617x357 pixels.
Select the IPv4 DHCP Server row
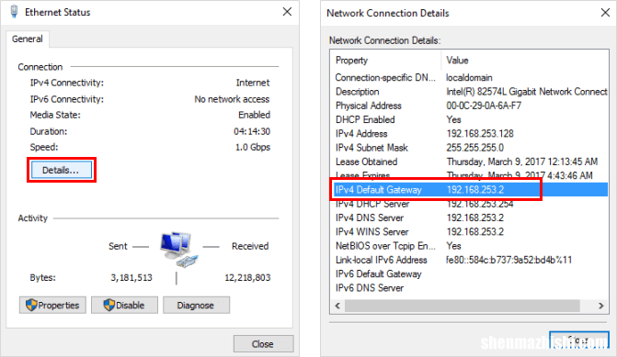coord(470,204)
